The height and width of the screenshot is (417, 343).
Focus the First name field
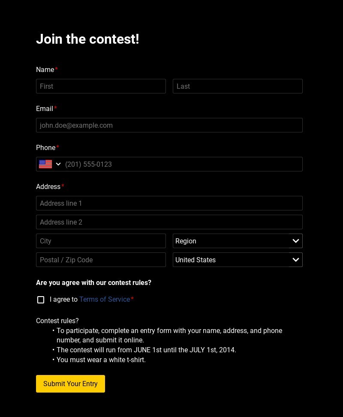[x=101, y=86]
